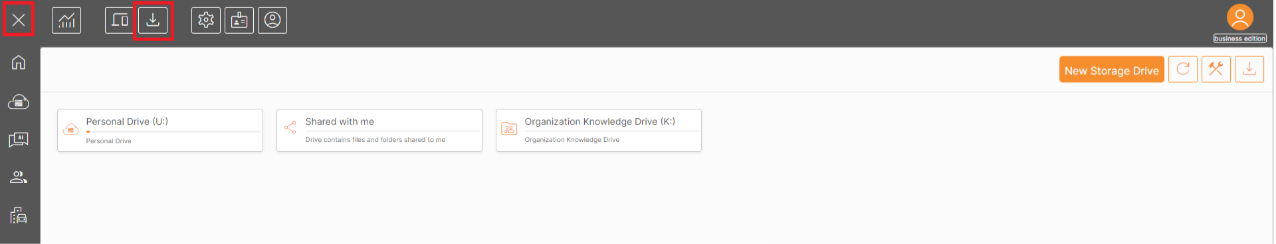
Task: Open Personal Drive (U:) card
Action: [160, 131]
